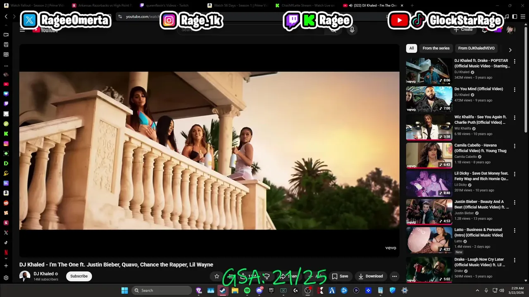Image resolution: width=529 pixels, height=297 pixels.
Task: Subscribe to the DJ Khaled channel
Action: [79, 276]
